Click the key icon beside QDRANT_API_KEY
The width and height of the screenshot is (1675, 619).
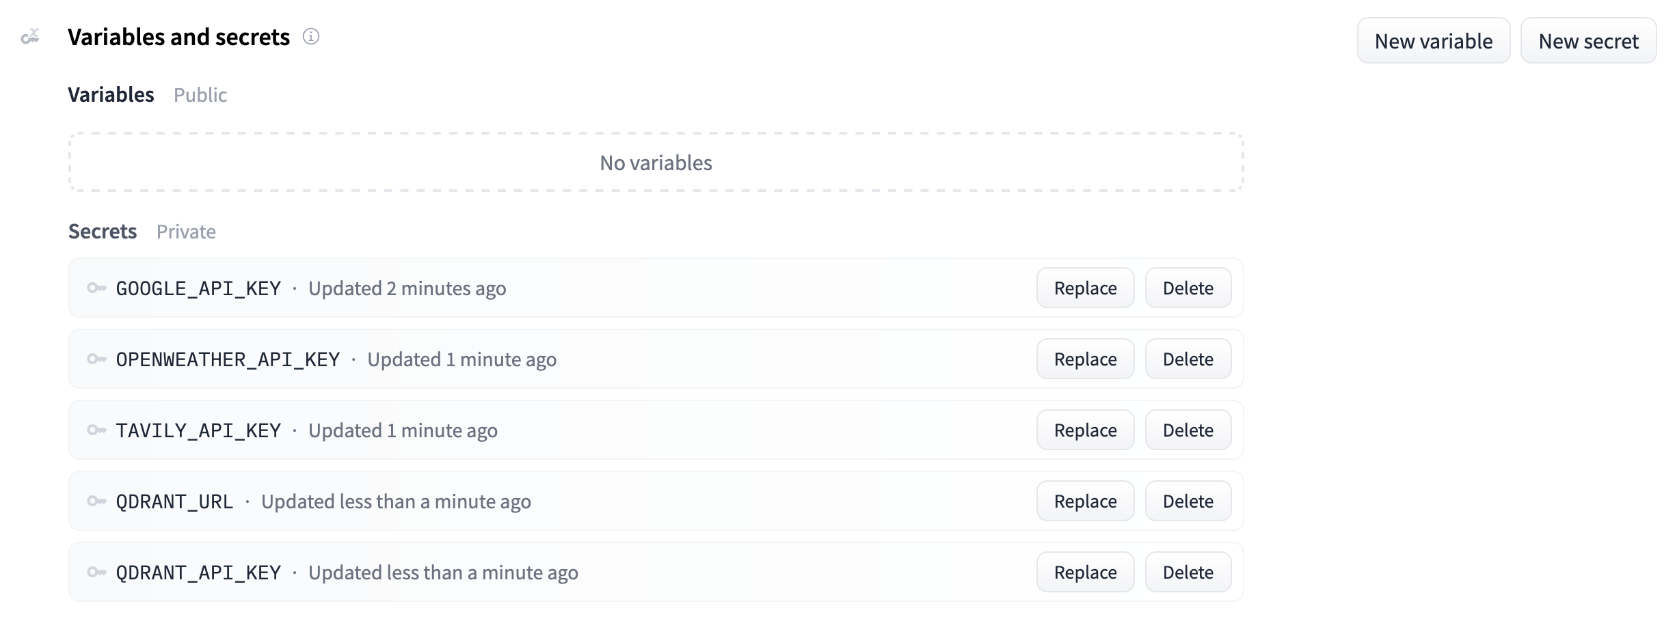(96, 573)
